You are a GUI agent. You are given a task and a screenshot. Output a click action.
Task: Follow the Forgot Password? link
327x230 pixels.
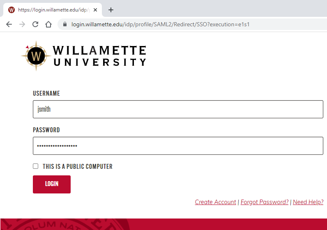(265, 202)
